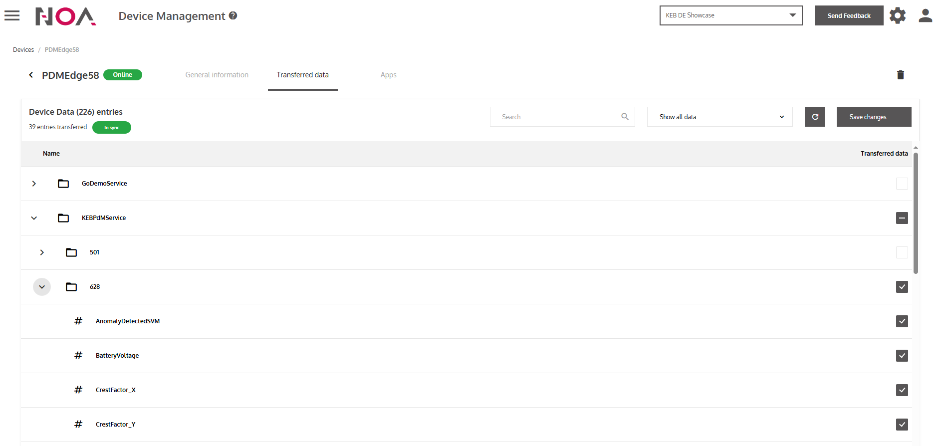Image resolution: width=941 pixels, height=446 pixels.
Task: Open the KEB DE Showcase dropdown
Action: click(730, 15)
